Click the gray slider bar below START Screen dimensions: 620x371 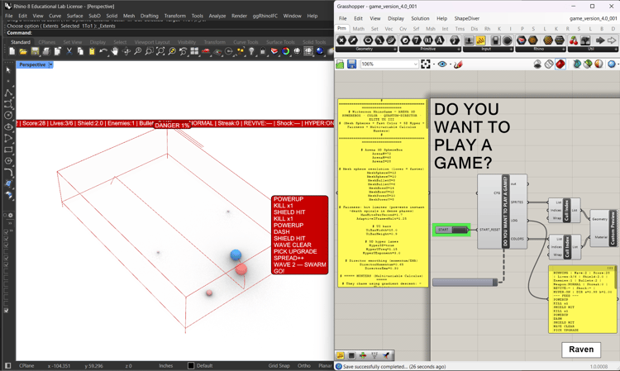pyautogui.click(x=465, y=282)
